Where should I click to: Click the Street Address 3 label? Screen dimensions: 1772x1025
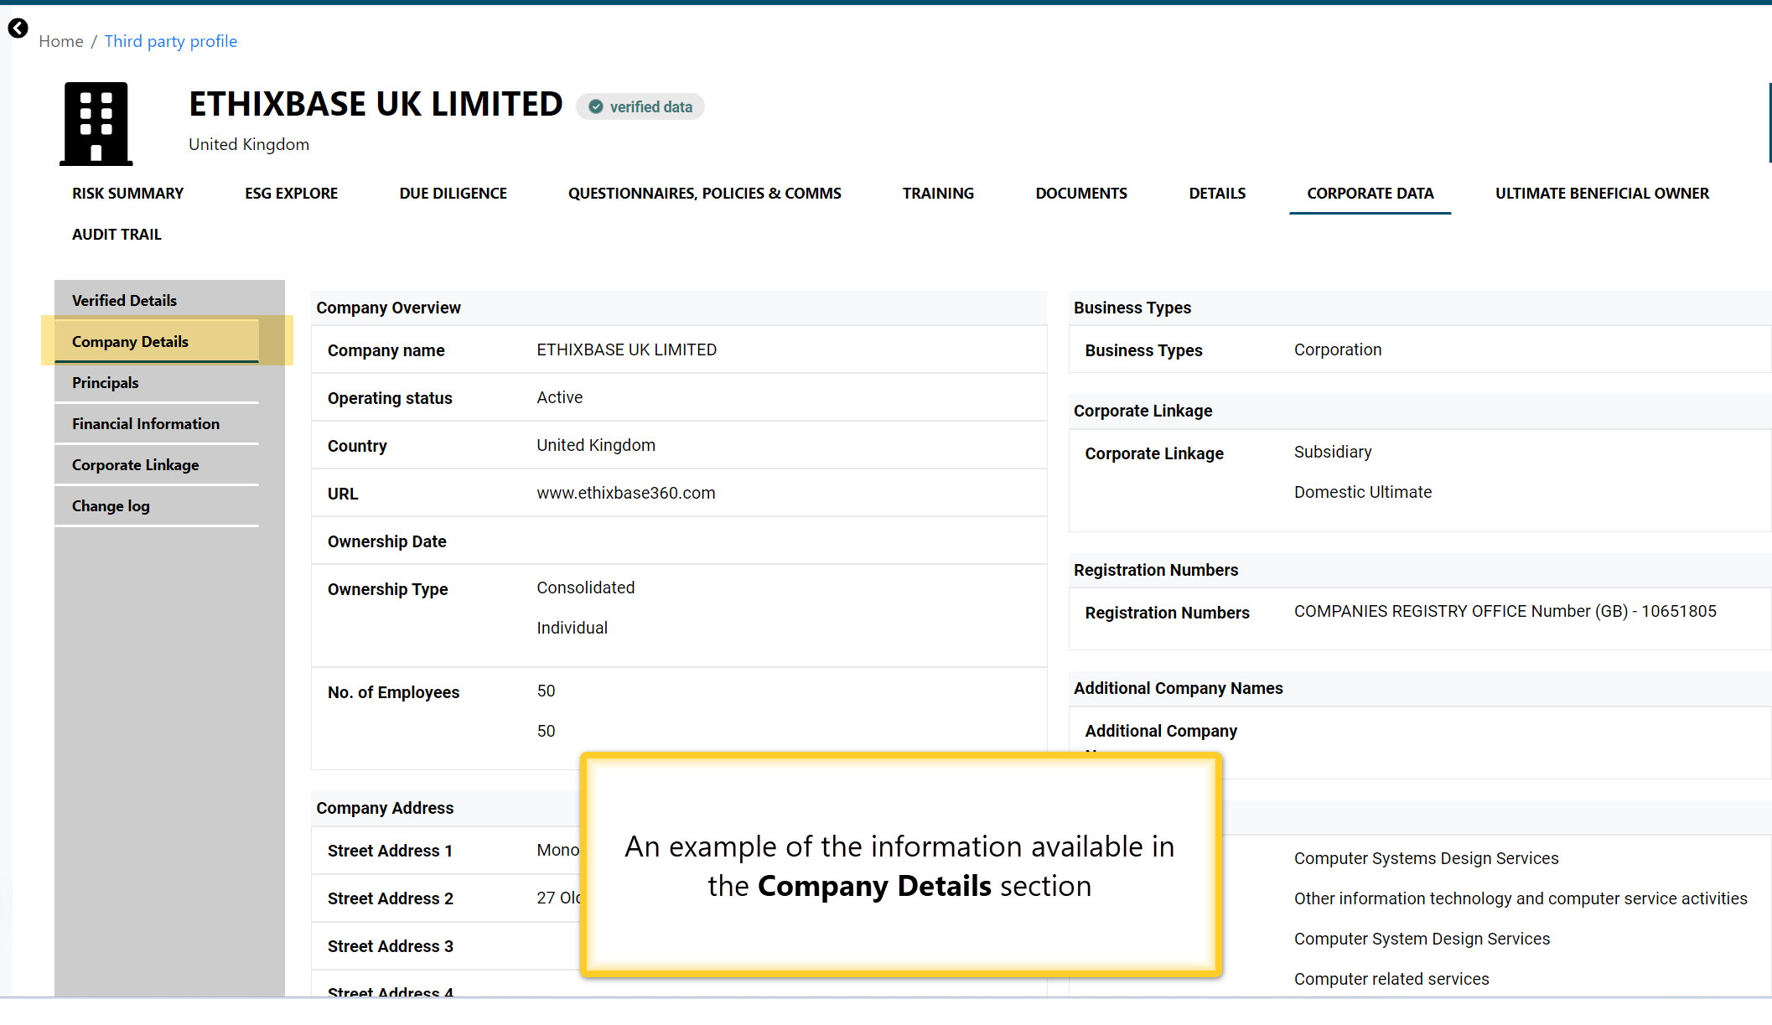[390, 946]
